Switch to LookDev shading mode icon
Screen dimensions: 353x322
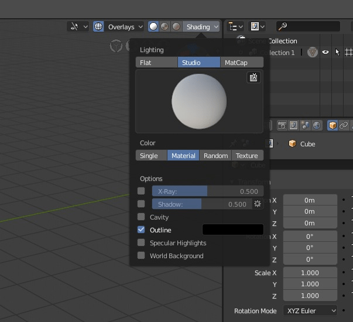(165, 26)
